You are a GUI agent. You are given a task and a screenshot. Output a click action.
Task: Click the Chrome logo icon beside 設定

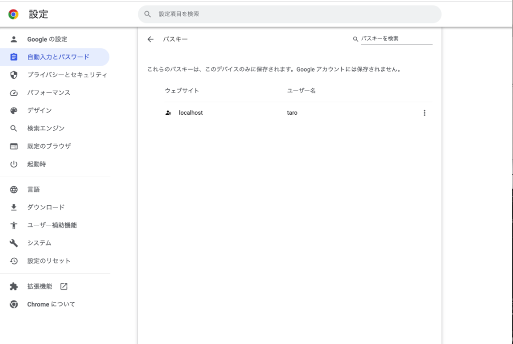(x=14, y=14)
